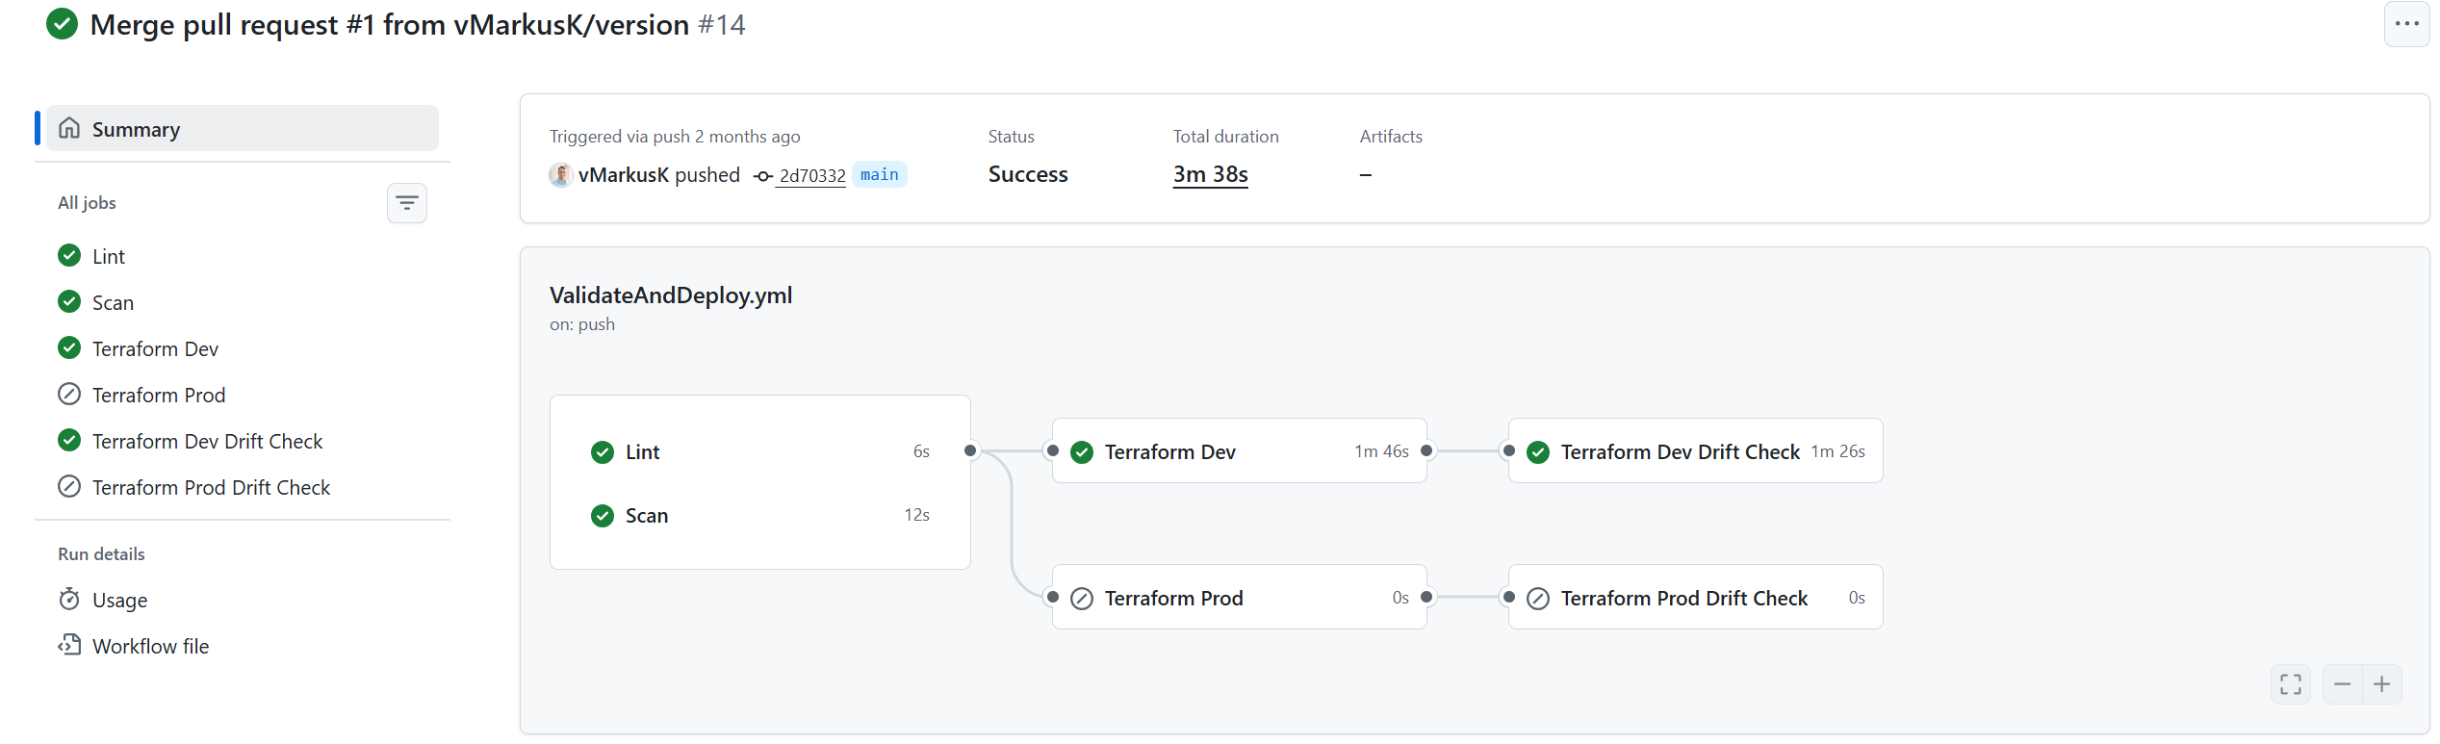Click vMarkusK username in summary
The image size is (2440, 744).
[624, 175]
